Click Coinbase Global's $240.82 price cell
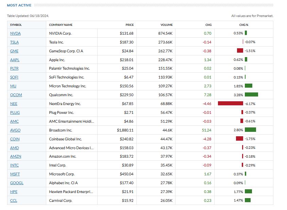 pyautogui.click(x=125, y=139)
